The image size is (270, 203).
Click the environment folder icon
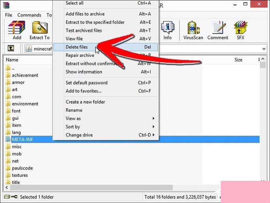[8, 104]
